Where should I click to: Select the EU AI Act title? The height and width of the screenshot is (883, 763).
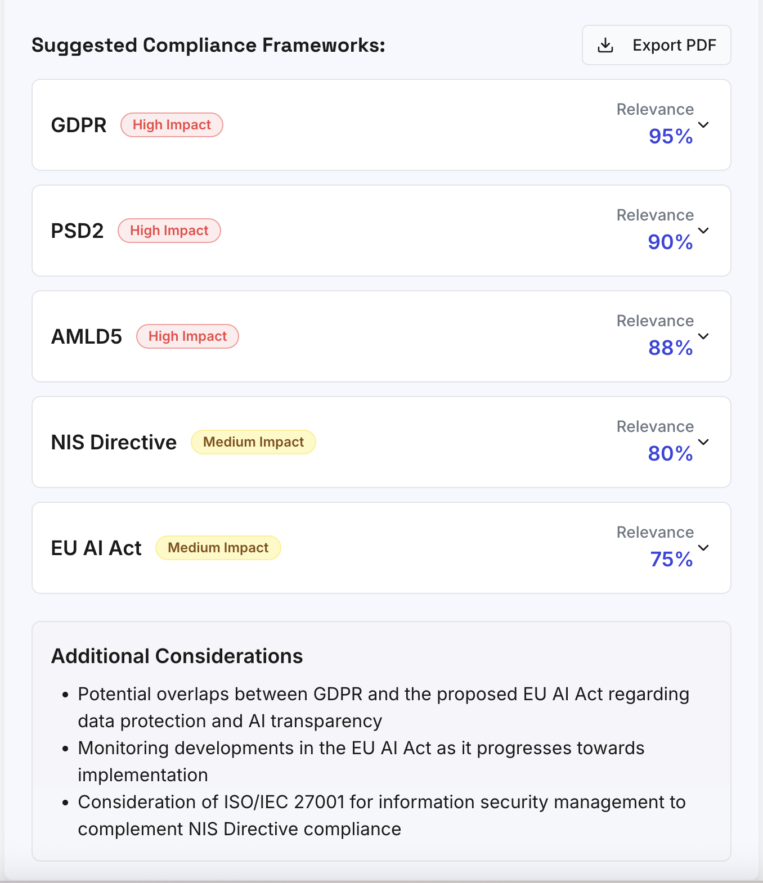[x=96, y=548]
